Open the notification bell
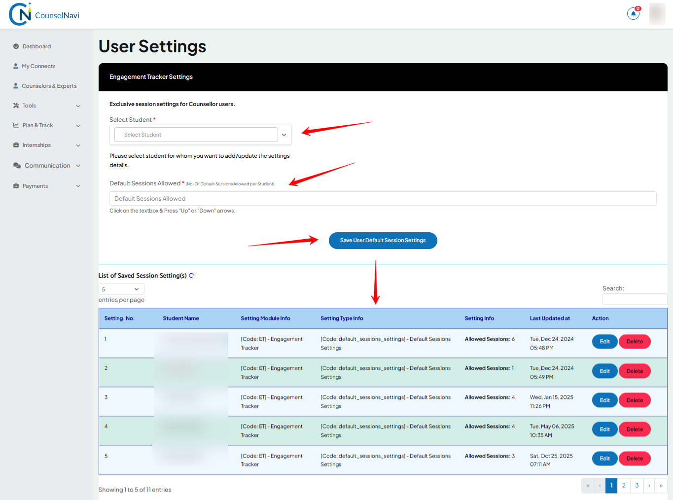The image size is (673, 500). (633, 13)
